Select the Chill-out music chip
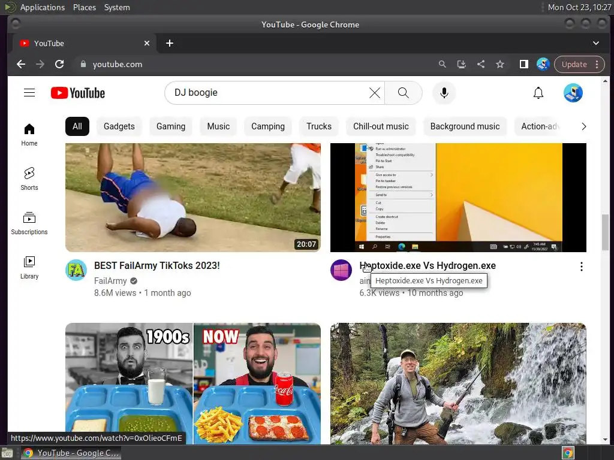This screenshot has height=460, width=614. (x=381, y=126)
